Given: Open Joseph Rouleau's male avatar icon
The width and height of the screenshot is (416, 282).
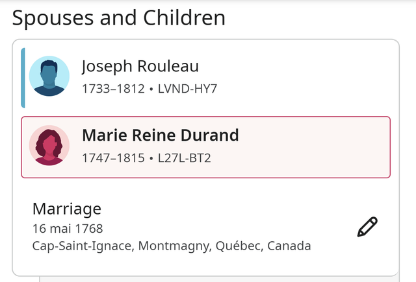Looking at the screenshot, I should point(49,76).
